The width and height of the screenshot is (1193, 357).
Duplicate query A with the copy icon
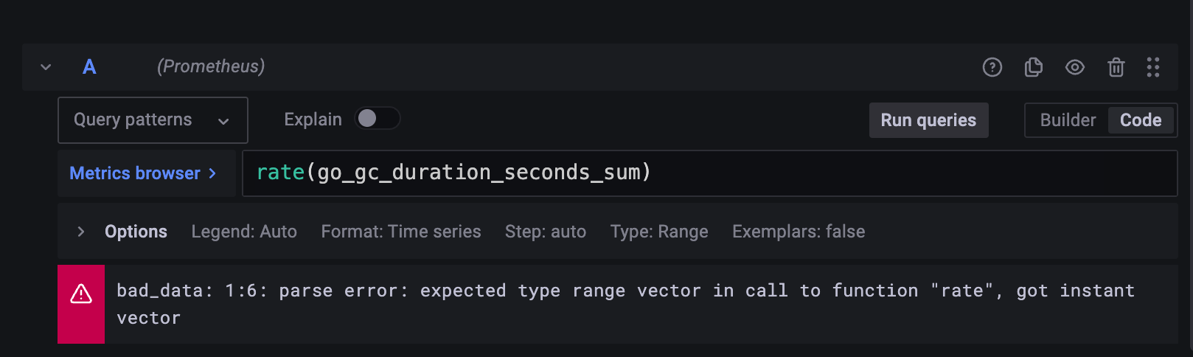pyautogui.click(x=1034, y=67)
